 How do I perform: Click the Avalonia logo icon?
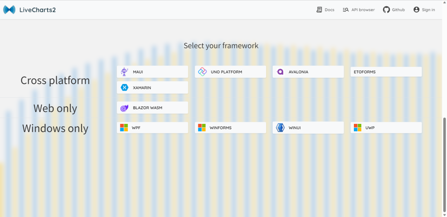[x=280, y=72]
